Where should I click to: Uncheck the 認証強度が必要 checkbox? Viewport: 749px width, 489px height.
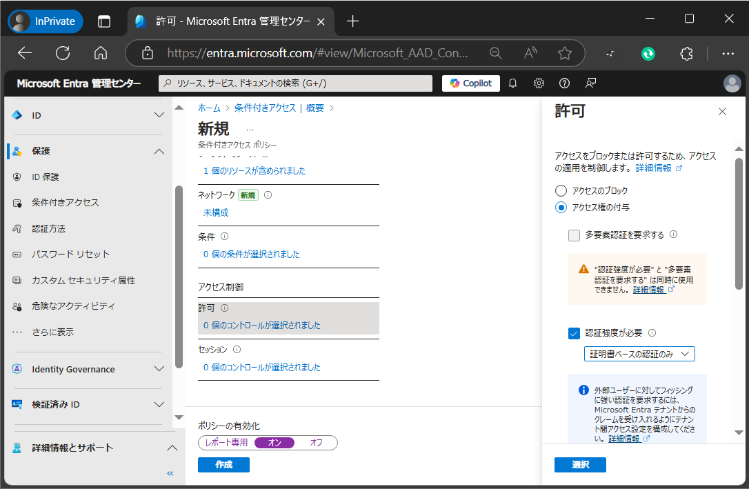click(x=574, y=333)
